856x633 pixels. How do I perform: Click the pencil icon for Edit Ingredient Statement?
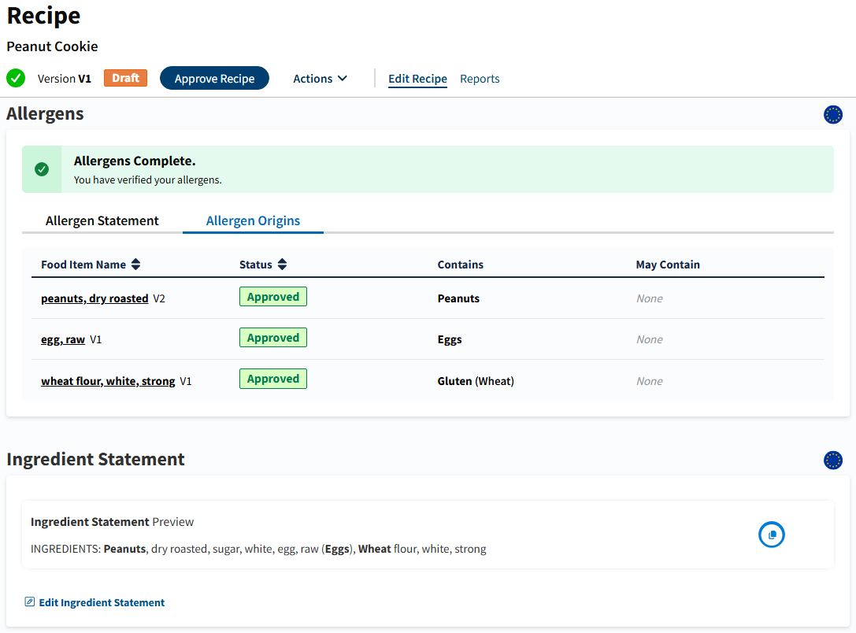point(30,602)
